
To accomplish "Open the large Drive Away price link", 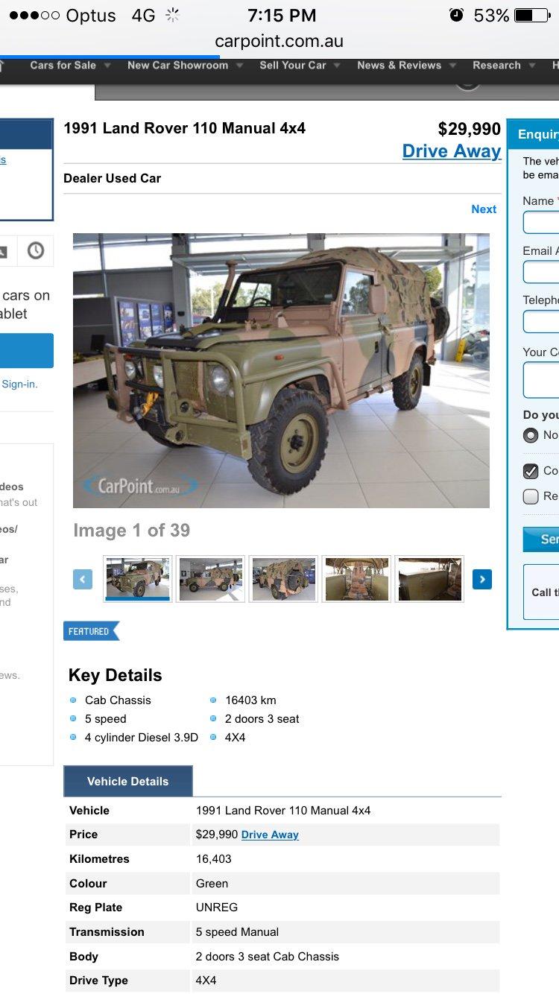I will (x=452, y=151).
